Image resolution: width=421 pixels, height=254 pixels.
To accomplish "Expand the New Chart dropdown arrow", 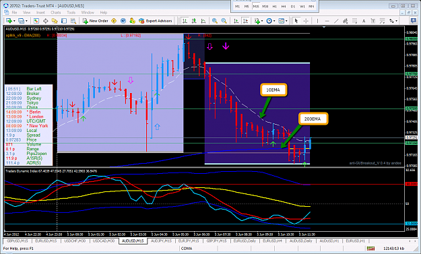I will point(13,21).
